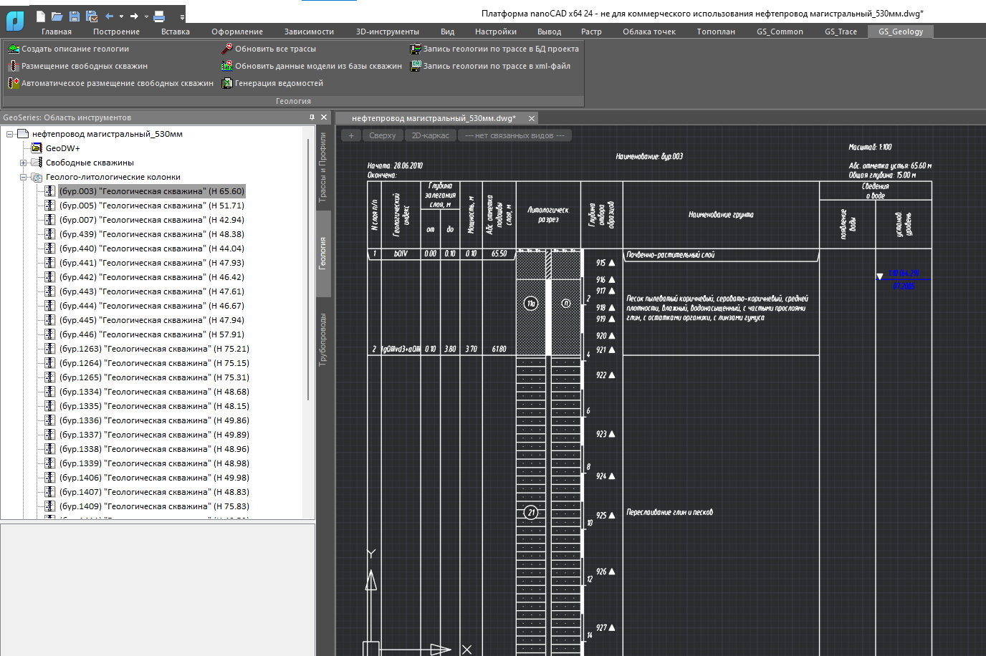Switch to the Топоплан ribbon tab
The width and height of the screenshot is (986, 656).
pos(715,32)
